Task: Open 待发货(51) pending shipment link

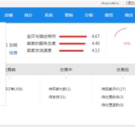Action: [x=57, y=97]
